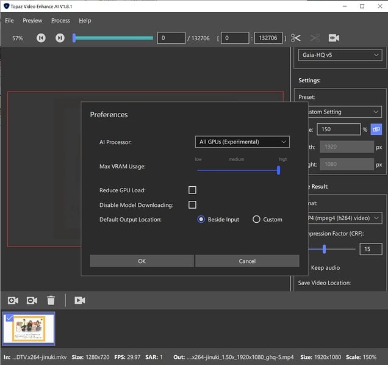
Task: Enable the Reduce GPU Load checkbox
Action: click(192, 190)
